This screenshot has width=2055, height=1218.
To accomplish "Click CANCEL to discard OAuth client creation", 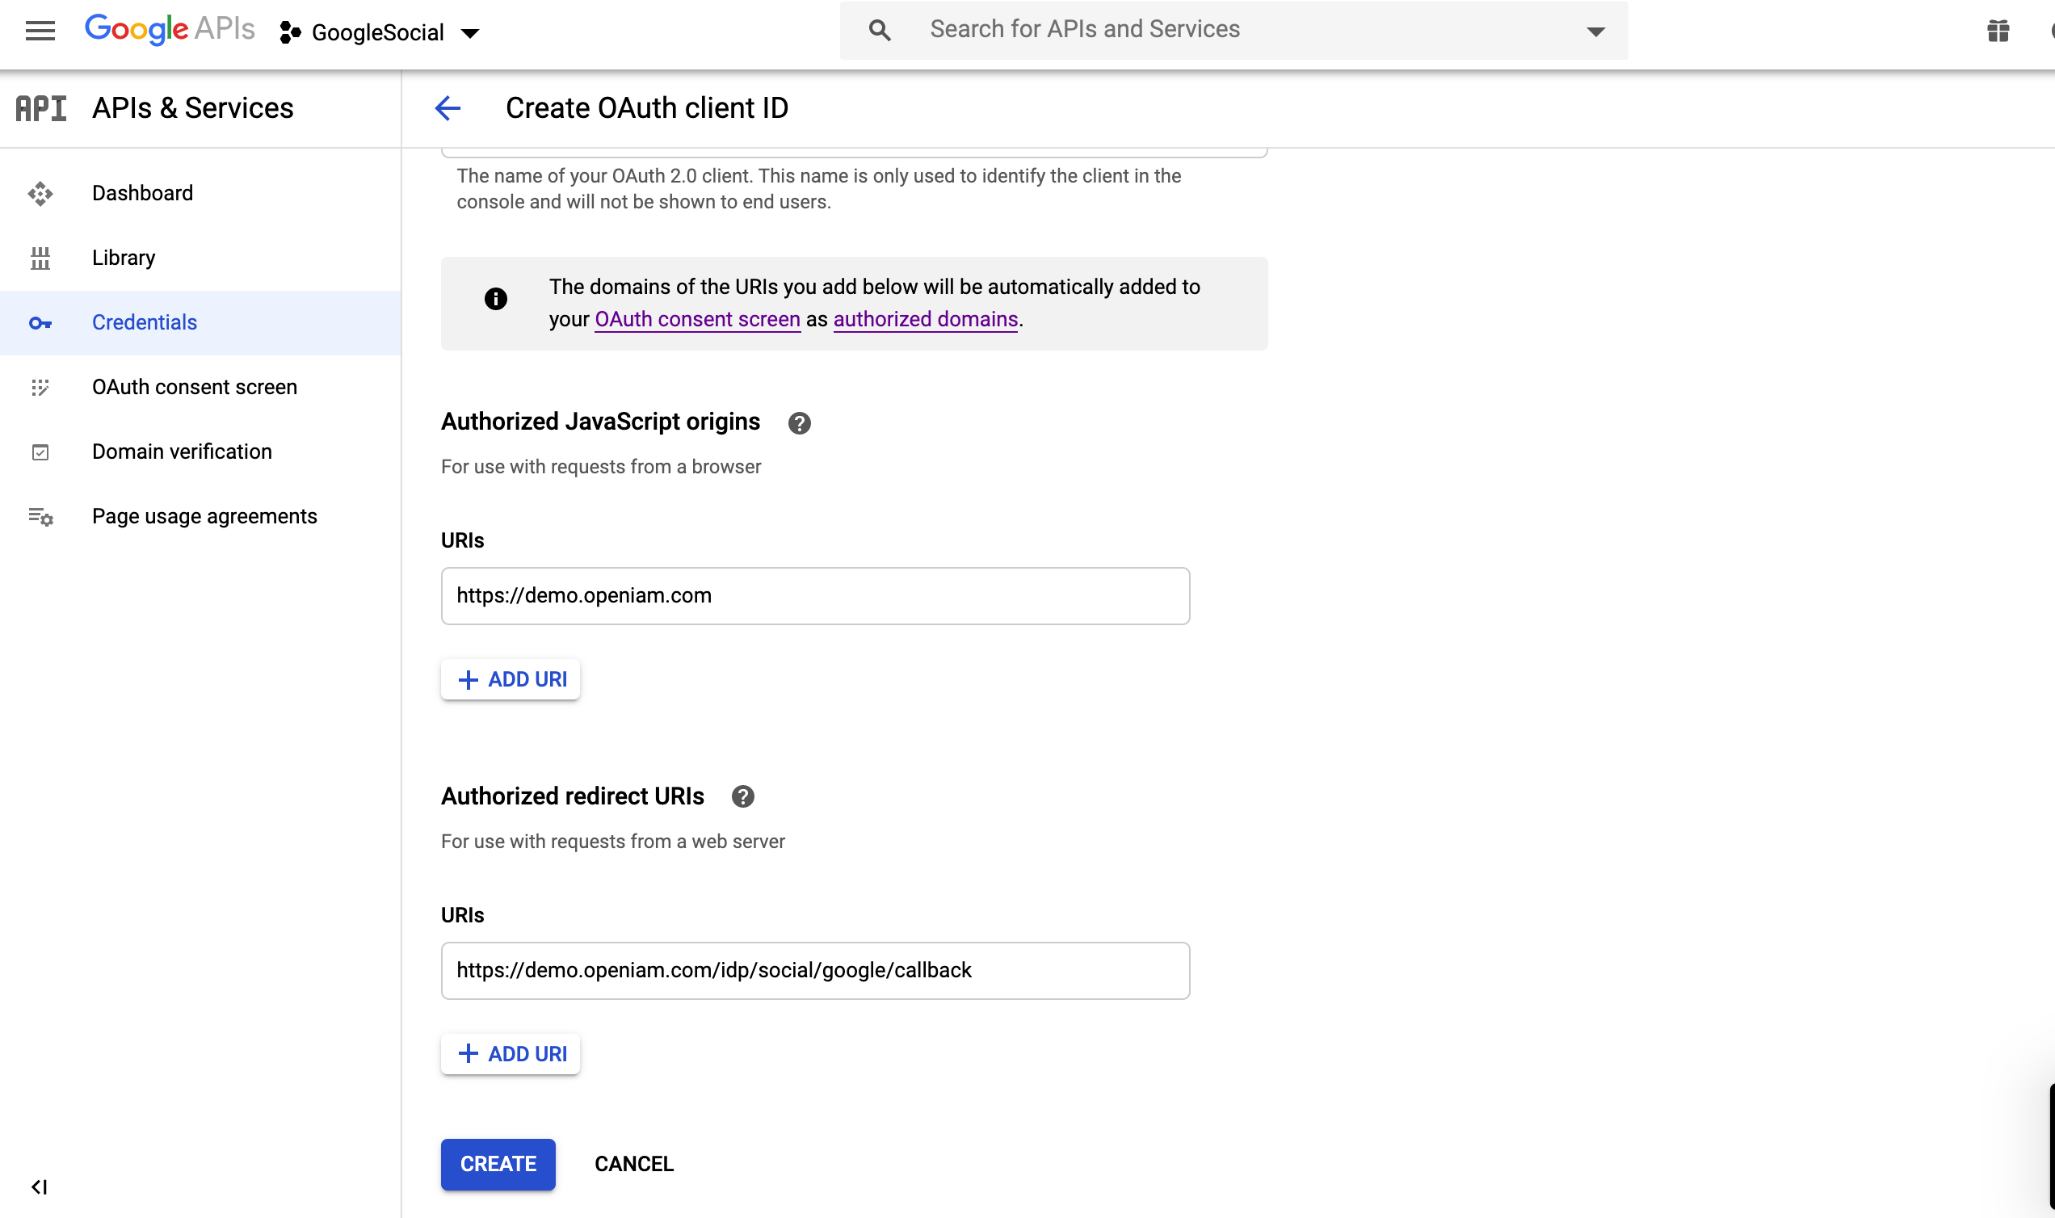I will click(x=632, y=1163).
